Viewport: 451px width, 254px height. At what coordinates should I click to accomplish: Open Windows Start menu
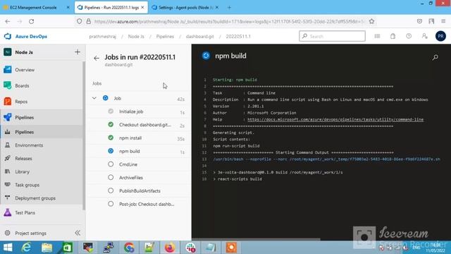[x=8, y=248]
